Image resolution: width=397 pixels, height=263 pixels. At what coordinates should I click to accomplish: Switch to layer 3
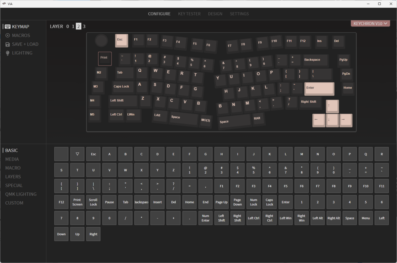[84, 26]
